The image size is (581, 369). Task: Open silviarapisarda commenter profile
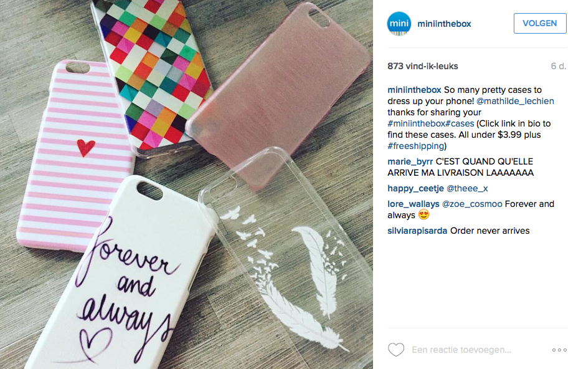pos(417,231)
